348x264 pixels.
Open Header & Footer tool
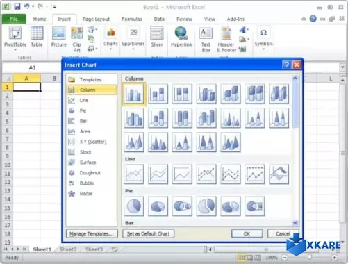pyautogui.click(x=226, y=40)
